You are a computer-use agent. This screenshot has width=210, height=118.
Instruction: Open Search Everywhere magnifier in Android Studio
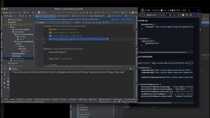pos(130,12)
